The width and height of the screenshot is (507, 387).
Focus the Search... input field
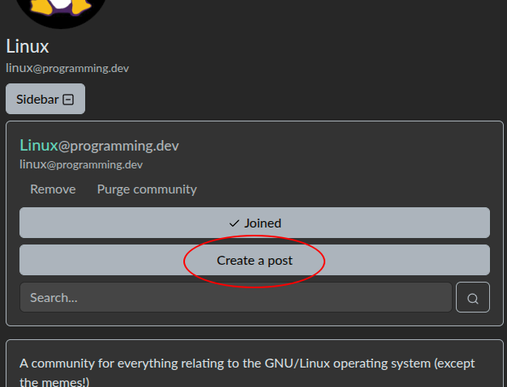click(236, 298)
